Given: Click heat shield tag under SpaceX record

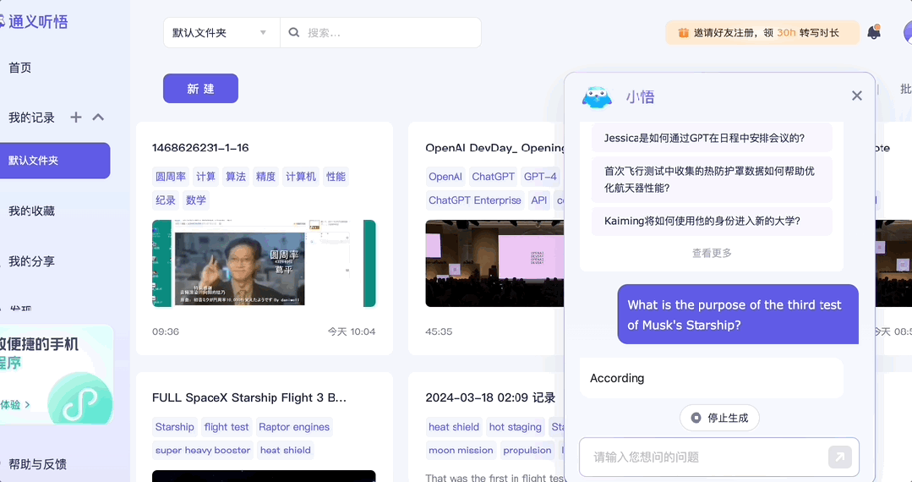Looking at the screenshot, I should click(x=285, y=450).
